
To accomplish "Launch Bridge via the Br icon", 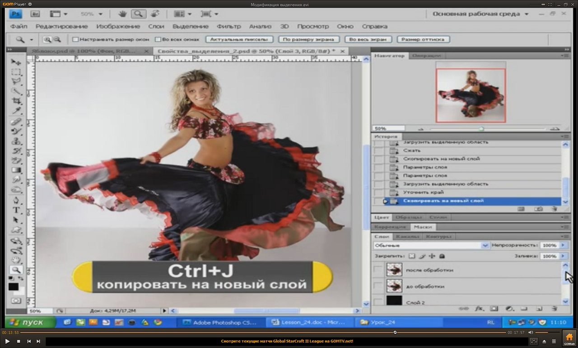I will click(36, 14).
